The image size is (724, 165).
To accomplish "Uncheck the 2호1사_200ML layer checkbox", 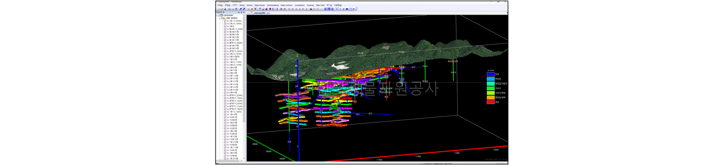I will [x=225, y=21].
